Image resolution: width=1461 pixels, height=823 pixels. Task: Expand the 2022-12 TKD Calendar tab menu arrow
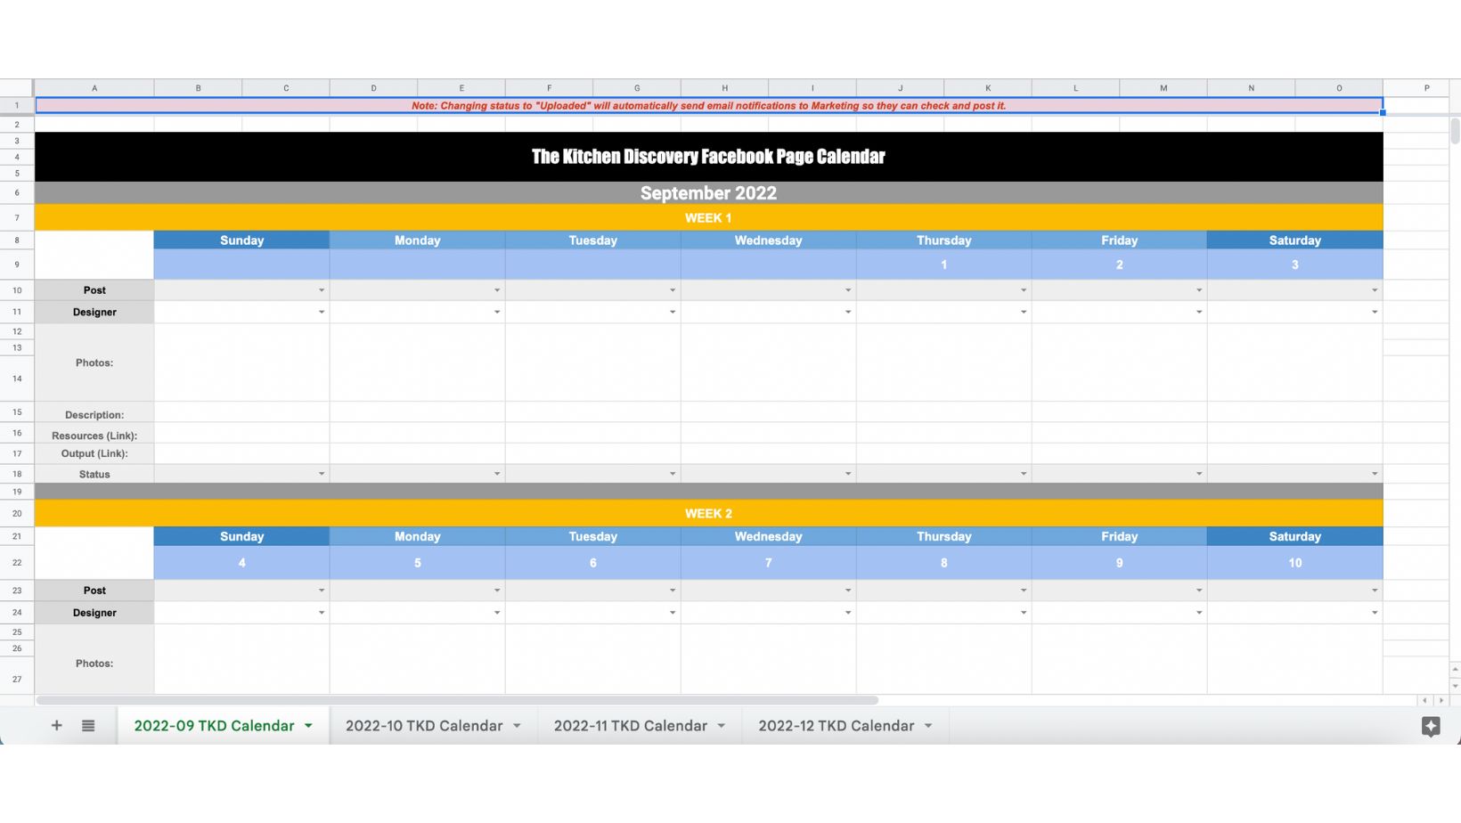[928, 726]
